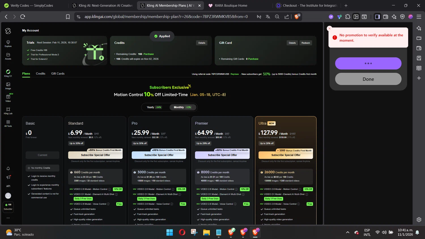Open Image generation in sidebar
The image size is (425, 239).
click(x=8, y=86)
